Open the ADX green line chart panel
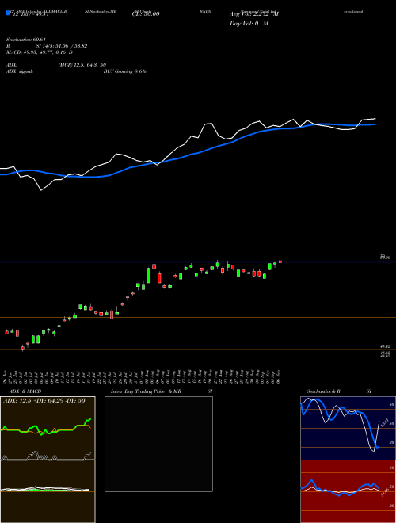The height and width of the screenshot is (523, 396). click(x=48, y=428)
